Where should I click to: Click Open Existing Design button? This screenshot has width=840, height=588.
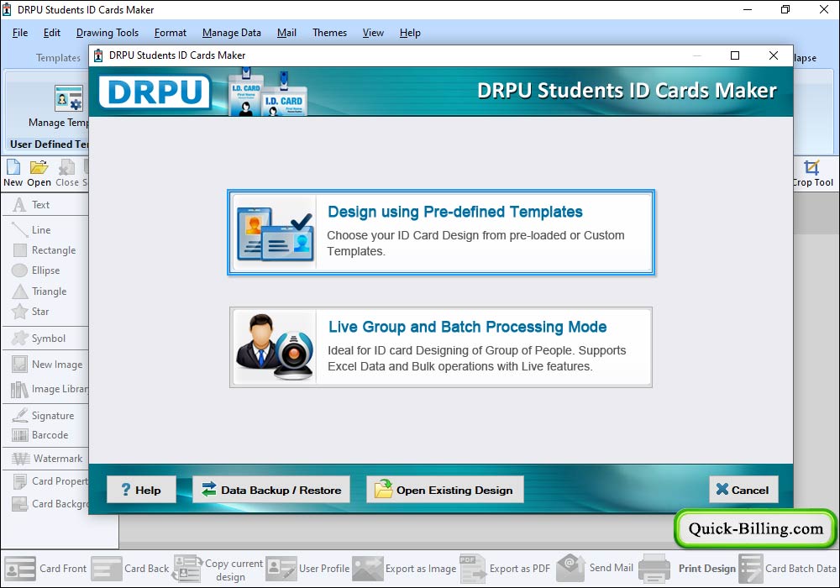coord(444,490)
